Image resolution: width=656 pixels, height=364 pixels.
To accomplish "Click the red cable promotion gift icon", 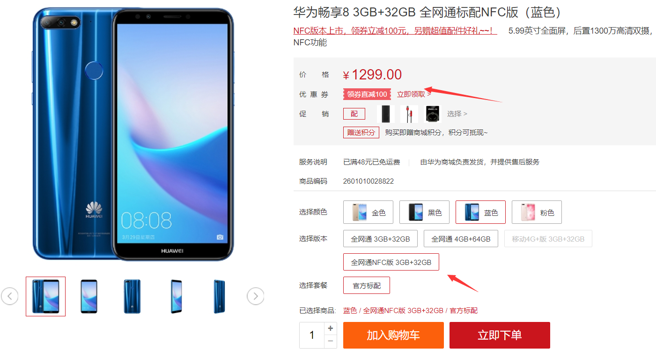I will 409,114.
